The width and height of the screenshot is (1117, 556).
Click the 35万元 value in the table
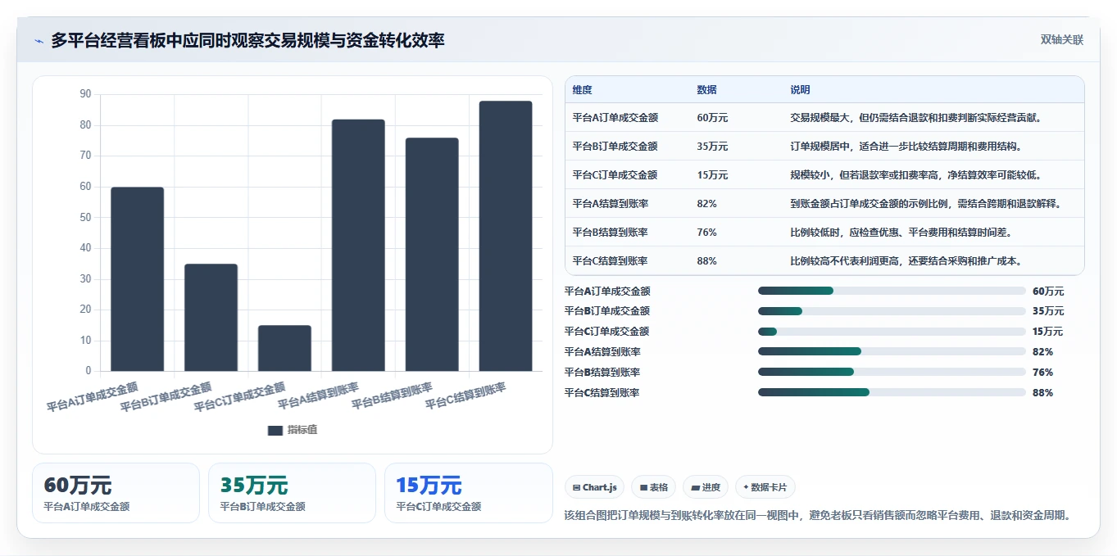coord(712,147)
